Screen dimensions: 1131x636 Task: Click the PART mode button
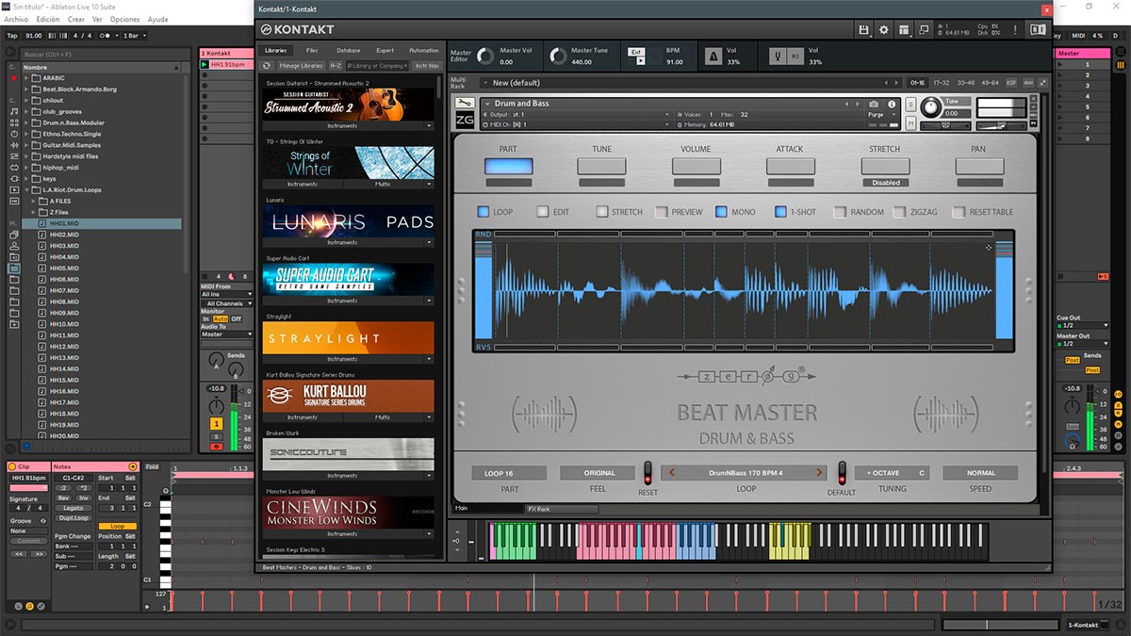click(x=508, y=166)
